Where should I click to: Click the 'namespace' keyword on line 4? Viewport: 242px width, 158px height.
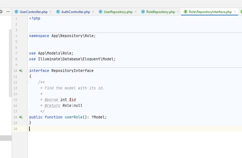(x=39, y=36)
